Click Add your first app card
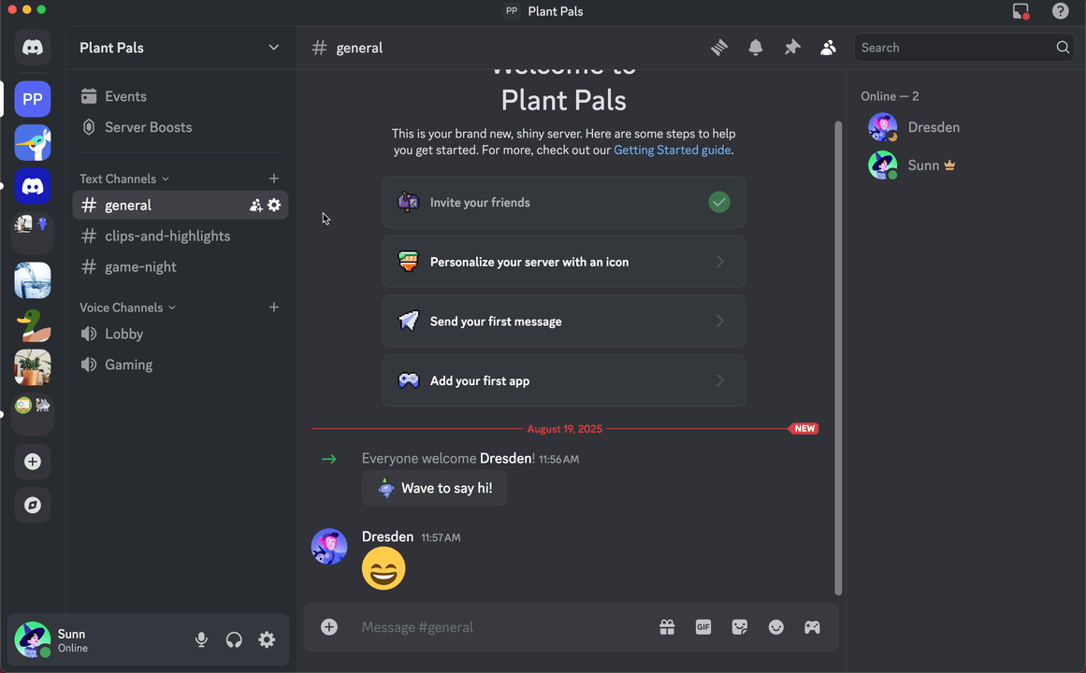The width and height of the screenshot is (1086, 673). tap(564, 380)
